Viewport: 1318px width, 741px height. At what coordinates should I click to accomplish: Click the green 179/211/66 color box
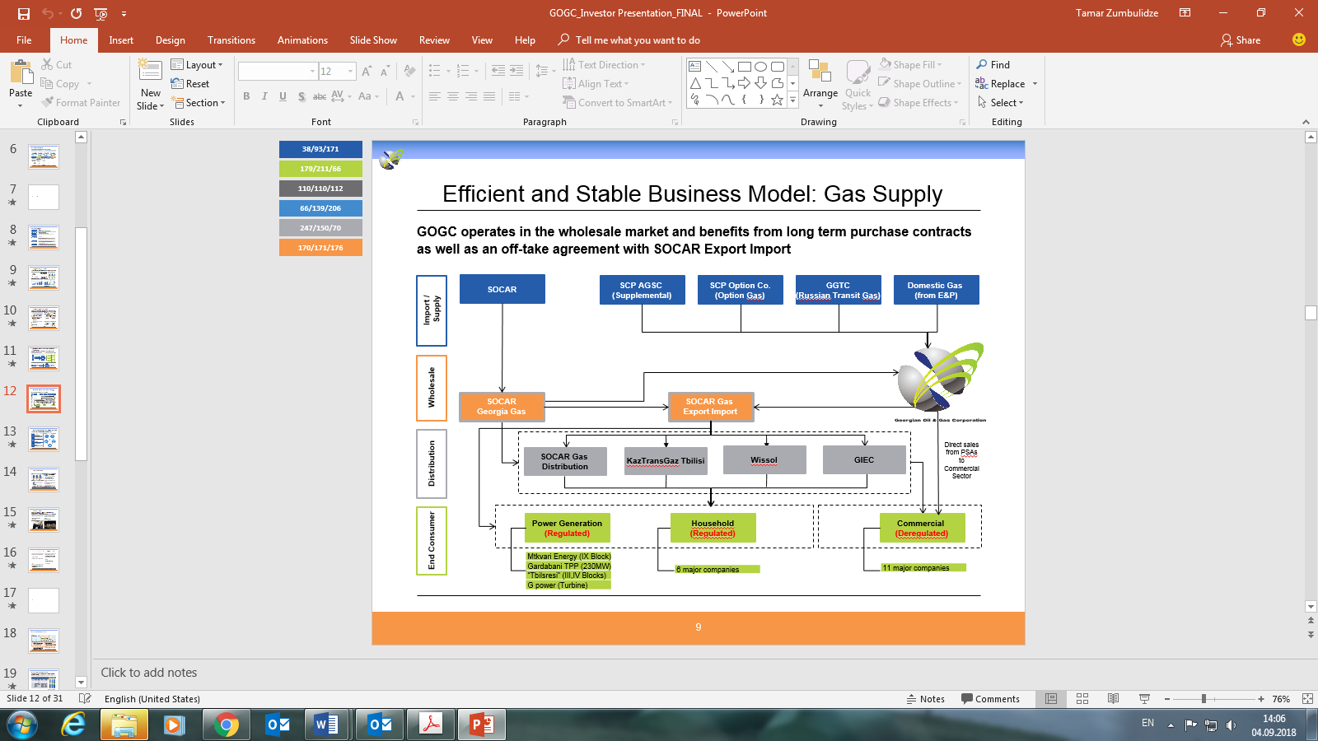(x=320, y=169)
